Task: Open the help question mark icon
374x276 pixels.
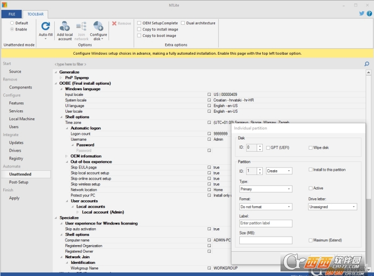Action: [x=369, y=14]
